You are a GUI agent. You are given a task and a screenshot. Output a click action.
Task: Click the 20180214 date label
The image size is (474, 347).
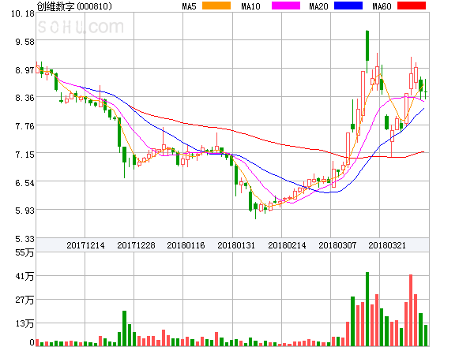pyautogui.click(x=288, y=245)
